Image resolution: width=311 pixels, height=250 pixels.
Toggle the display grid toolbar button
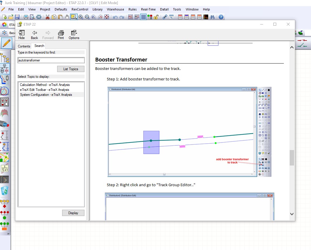[143, 17]
